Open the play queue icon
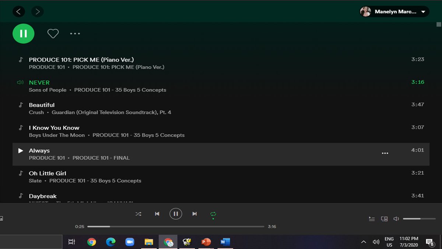This screenshot has height=249, width=442. click(372, 219)
